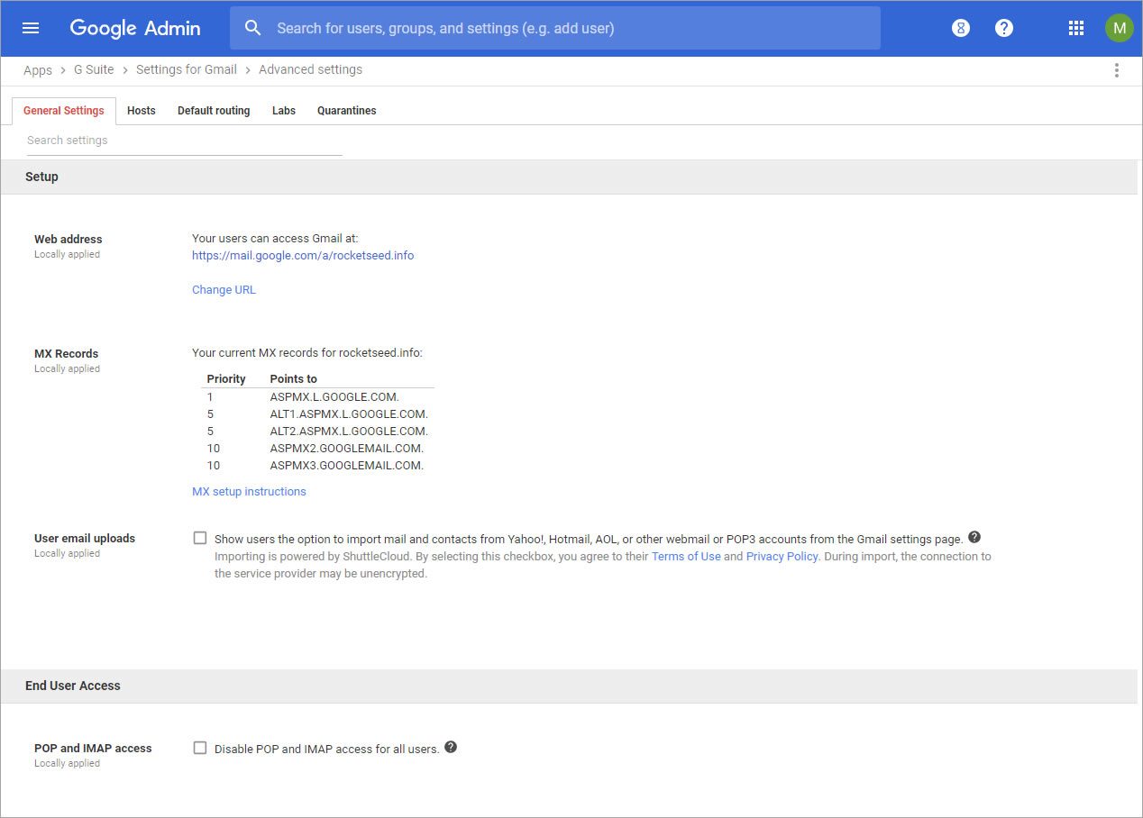Open MX setup instructions link
The image size is (1143, 818).
249,491
